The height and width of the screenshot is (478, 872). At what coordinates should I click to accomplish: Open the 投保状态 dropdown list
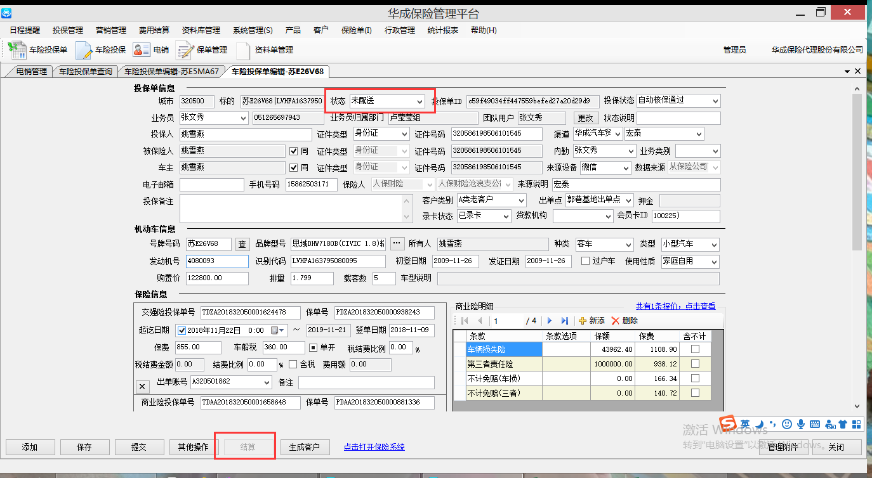pos(715,101)
